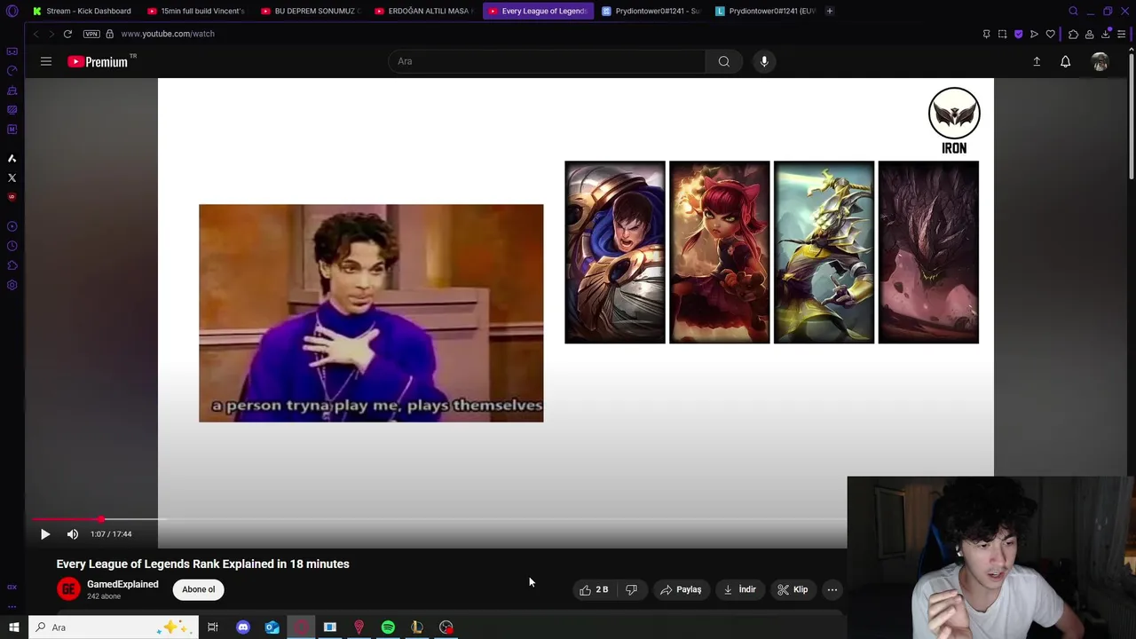Open sidebar settings gear icon
1136x639 pixels.
pyautogui.click(x=12, y=285)
